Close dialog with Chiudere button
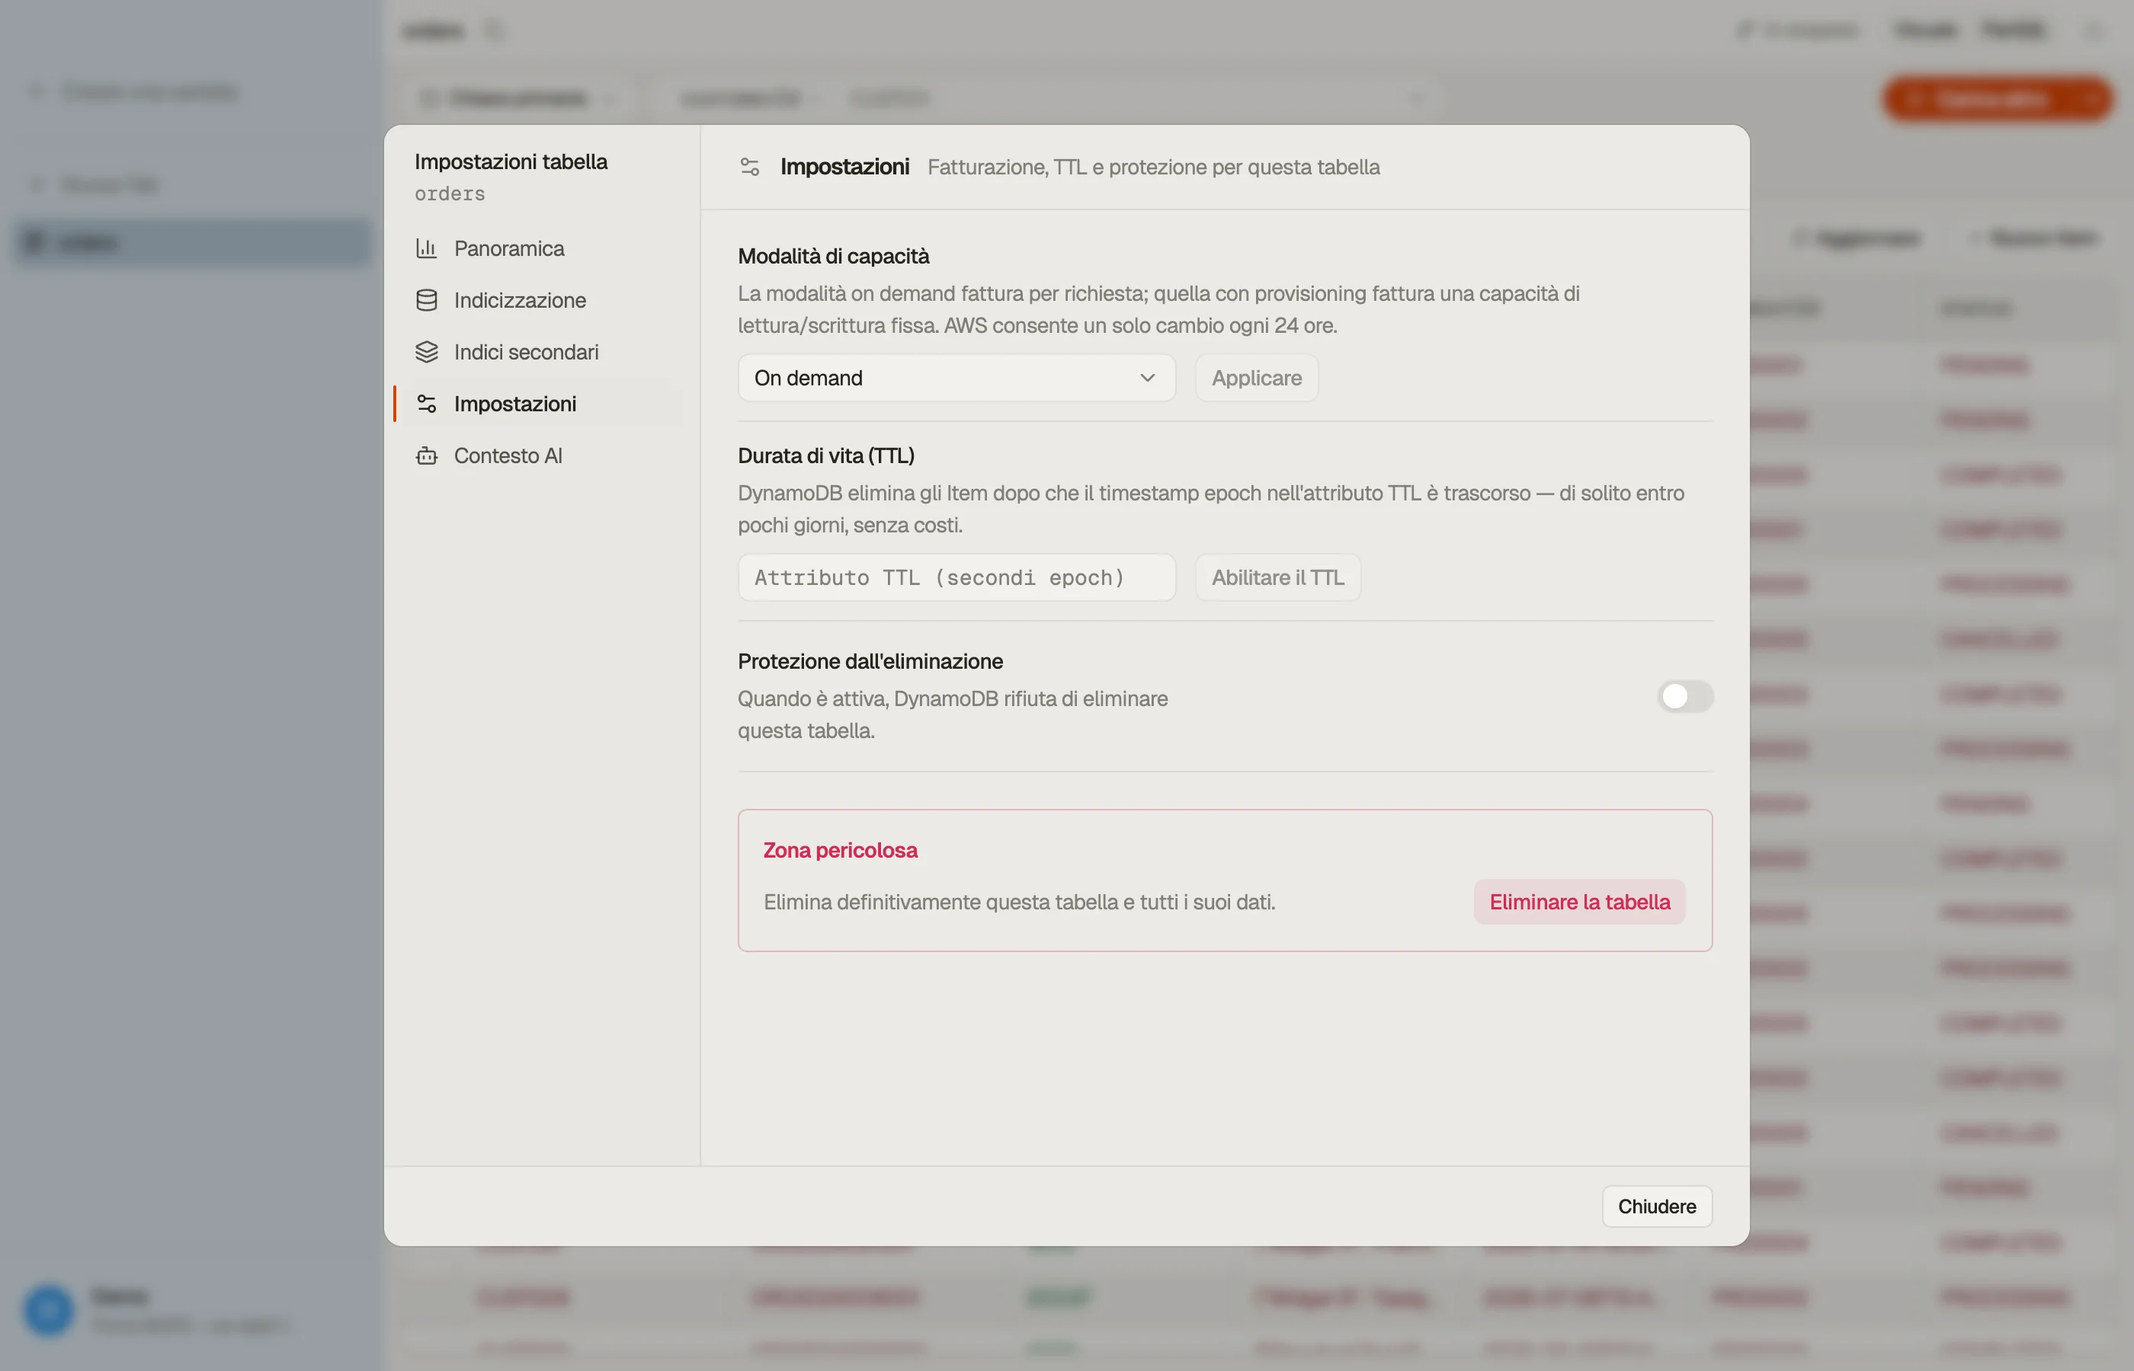The height and width of the screenshot is (1371, 2134). pyautogui.click(x=1657, y=1206)
